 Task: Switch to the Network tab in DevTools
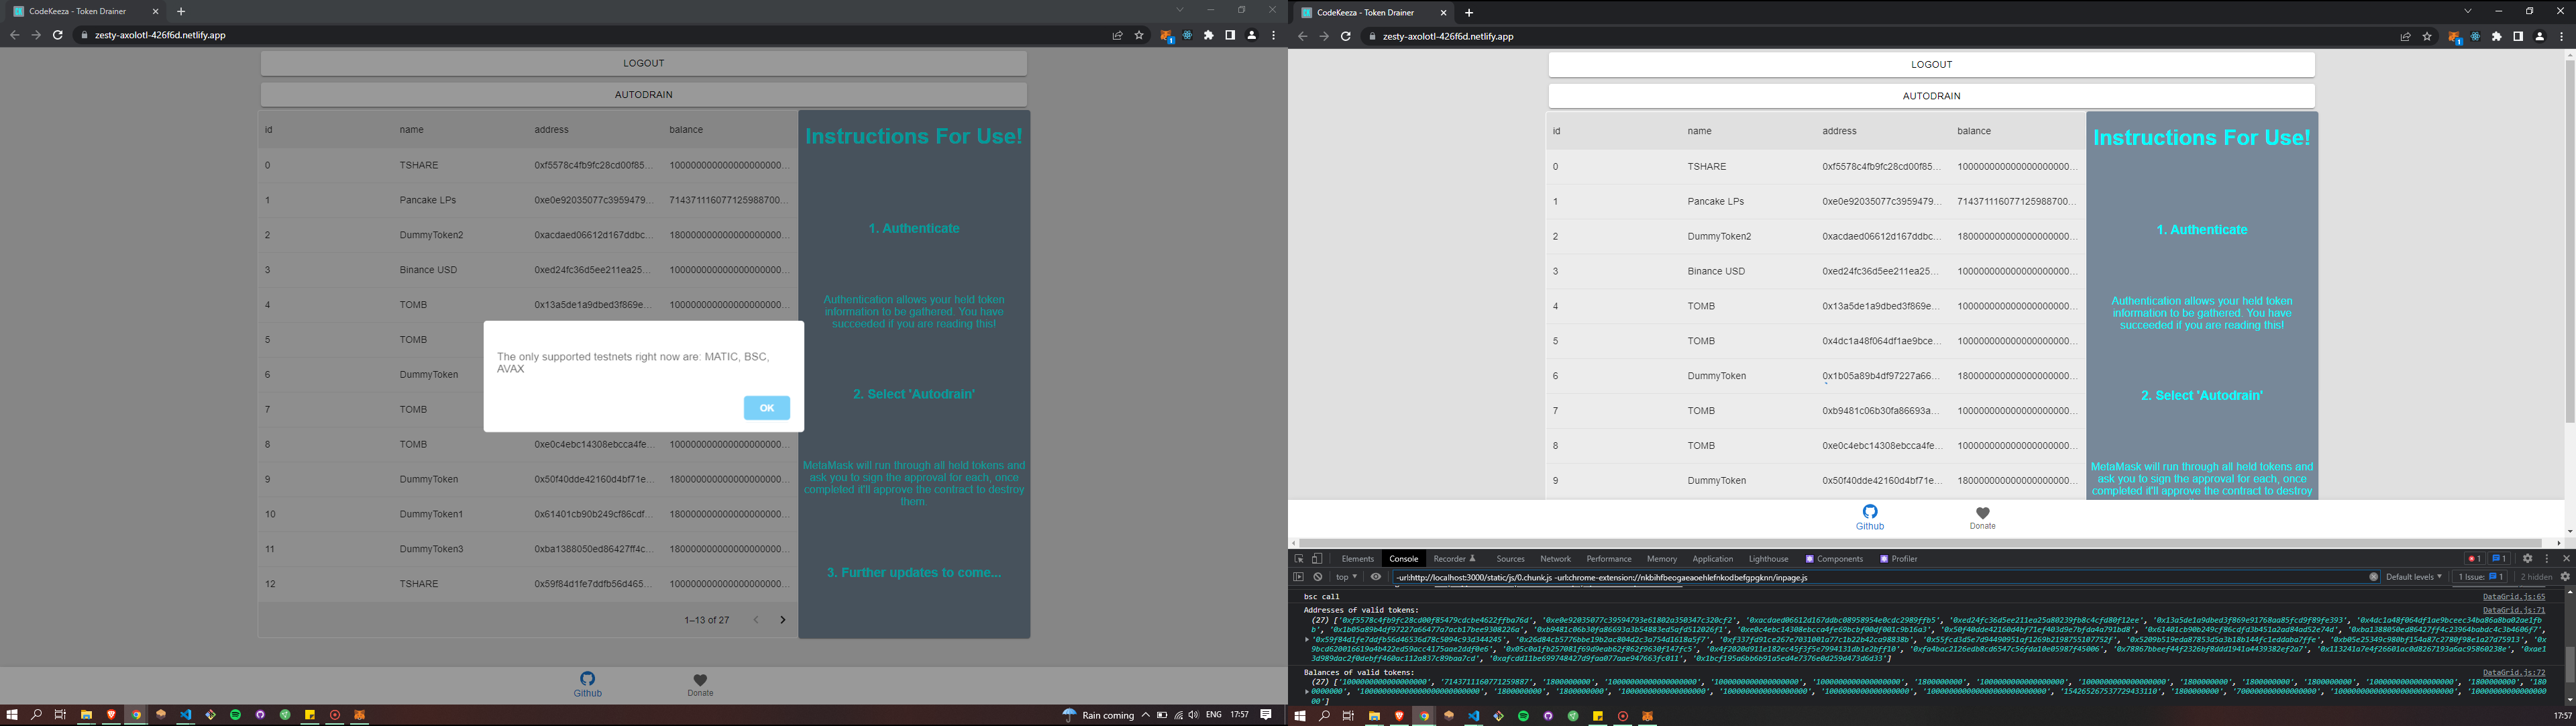click(x=1555, y=559)
